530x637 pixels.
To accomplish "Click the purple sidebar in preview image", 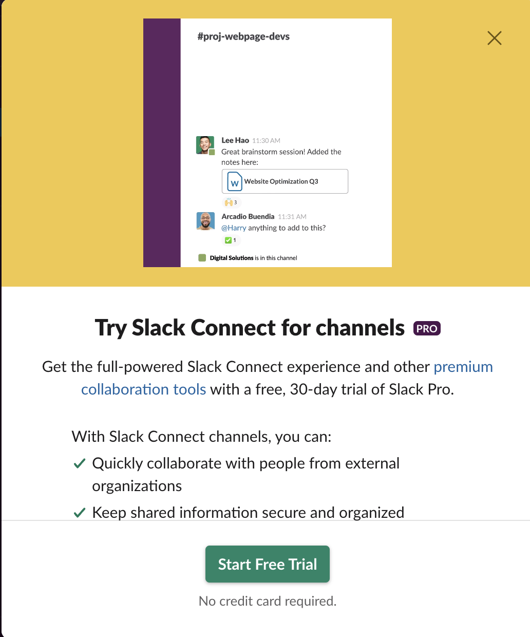I will click(x=162, y=143).
